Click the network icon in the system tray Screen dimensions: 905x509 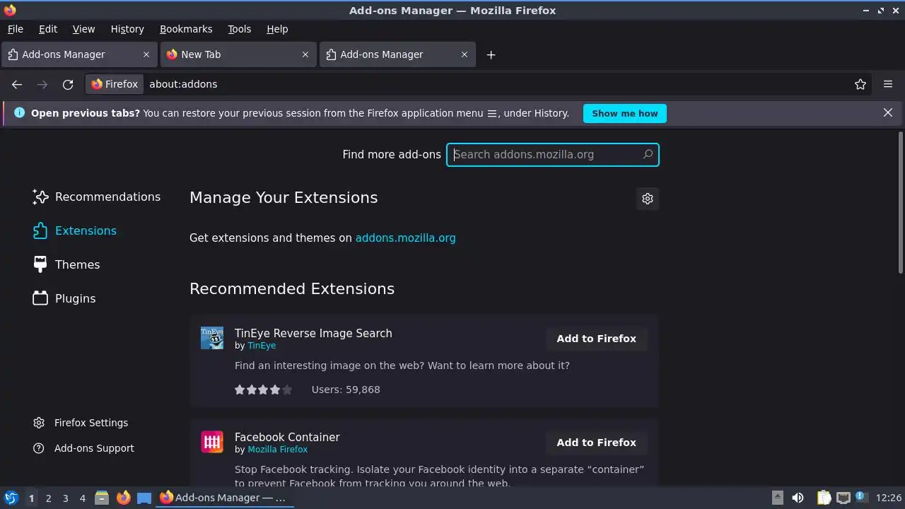coord(843,498)
